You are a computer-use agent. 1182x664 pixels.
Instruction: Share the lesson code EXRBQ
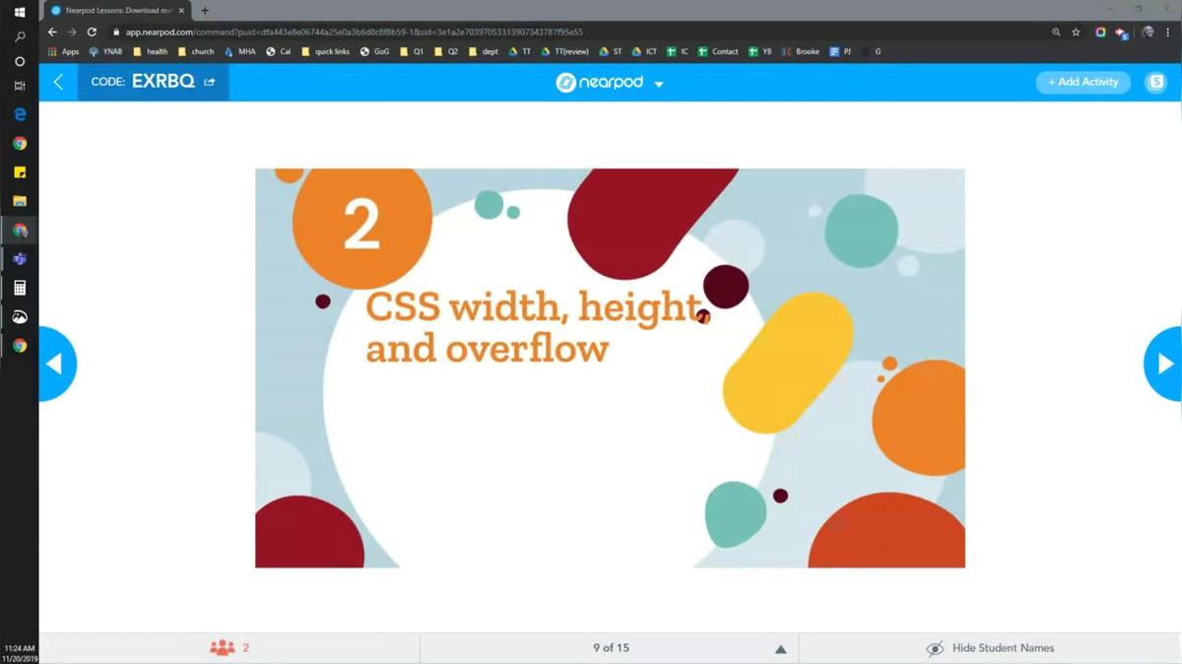tap(209, 83)
